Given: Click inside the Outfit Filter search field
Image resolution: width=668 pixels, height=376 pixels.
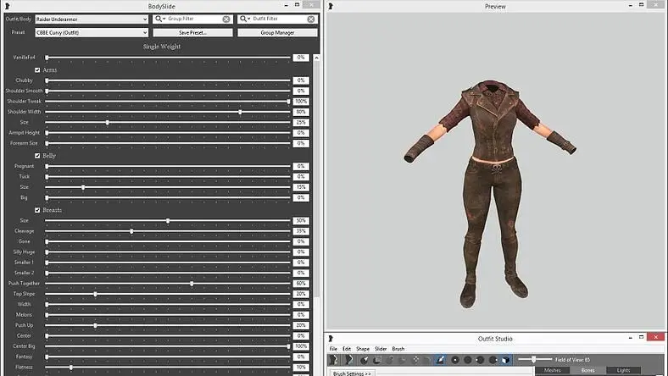Looking at the screenshot, I should tap(279, 19).
